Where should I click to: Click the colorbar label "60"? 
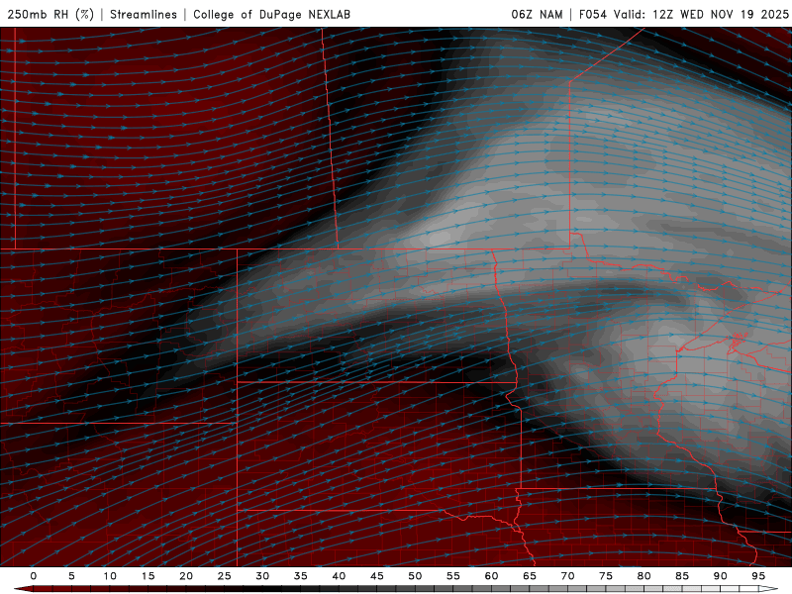pos(491,576)
